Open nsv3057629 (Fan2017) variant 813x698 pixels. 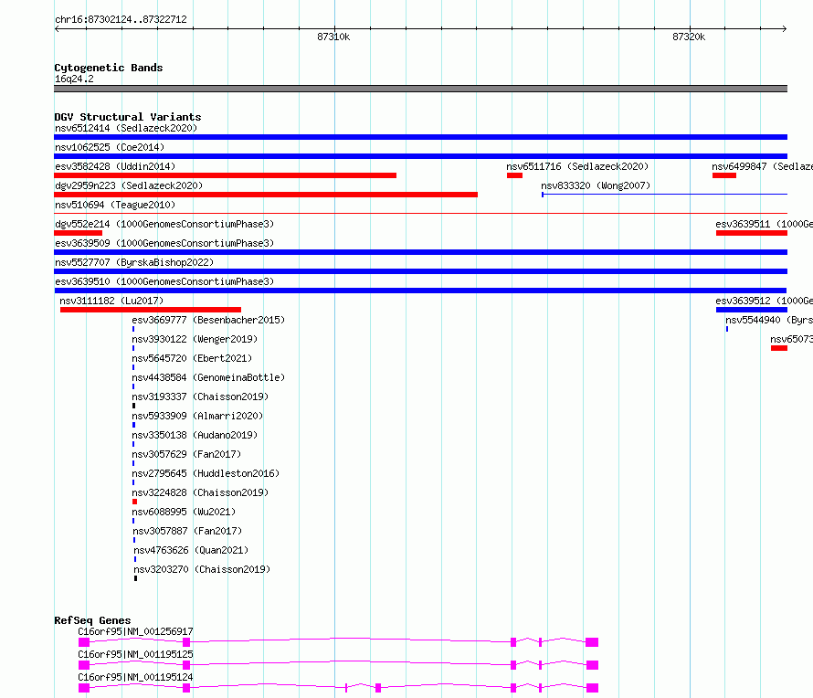(x=186, y=454)
